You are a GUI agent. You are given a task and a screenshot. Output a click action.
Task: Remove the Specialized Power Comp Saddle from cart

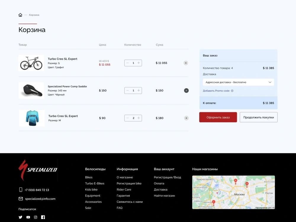pyautogui.click(x=186, y=91)
